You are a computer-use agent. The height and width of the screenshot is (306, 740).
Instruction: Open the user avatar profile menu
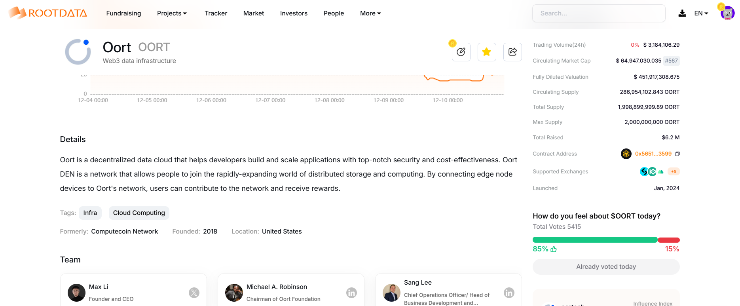(x=727, y=13)
